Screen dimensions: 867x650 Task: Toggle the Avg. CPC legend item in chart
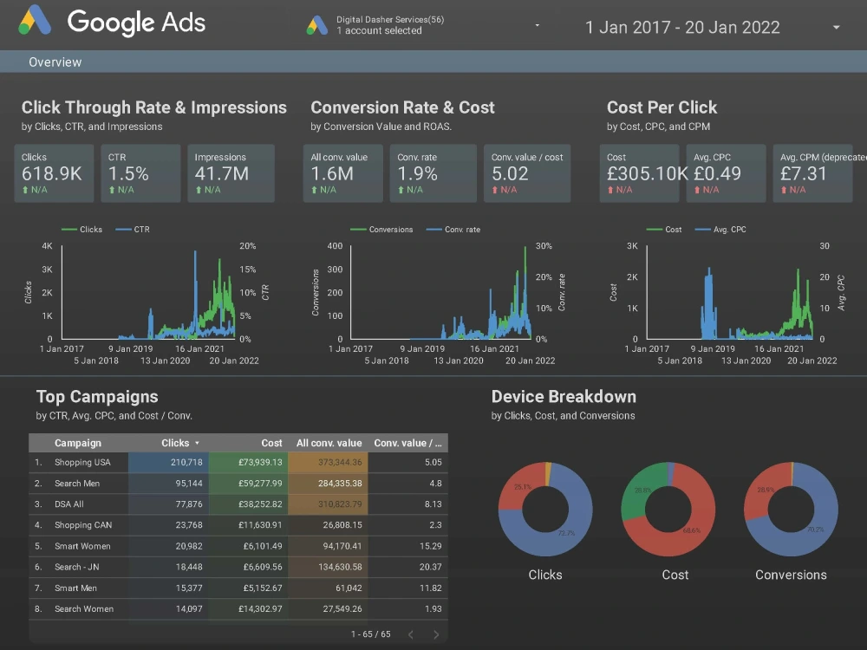(x=720, y=230)
